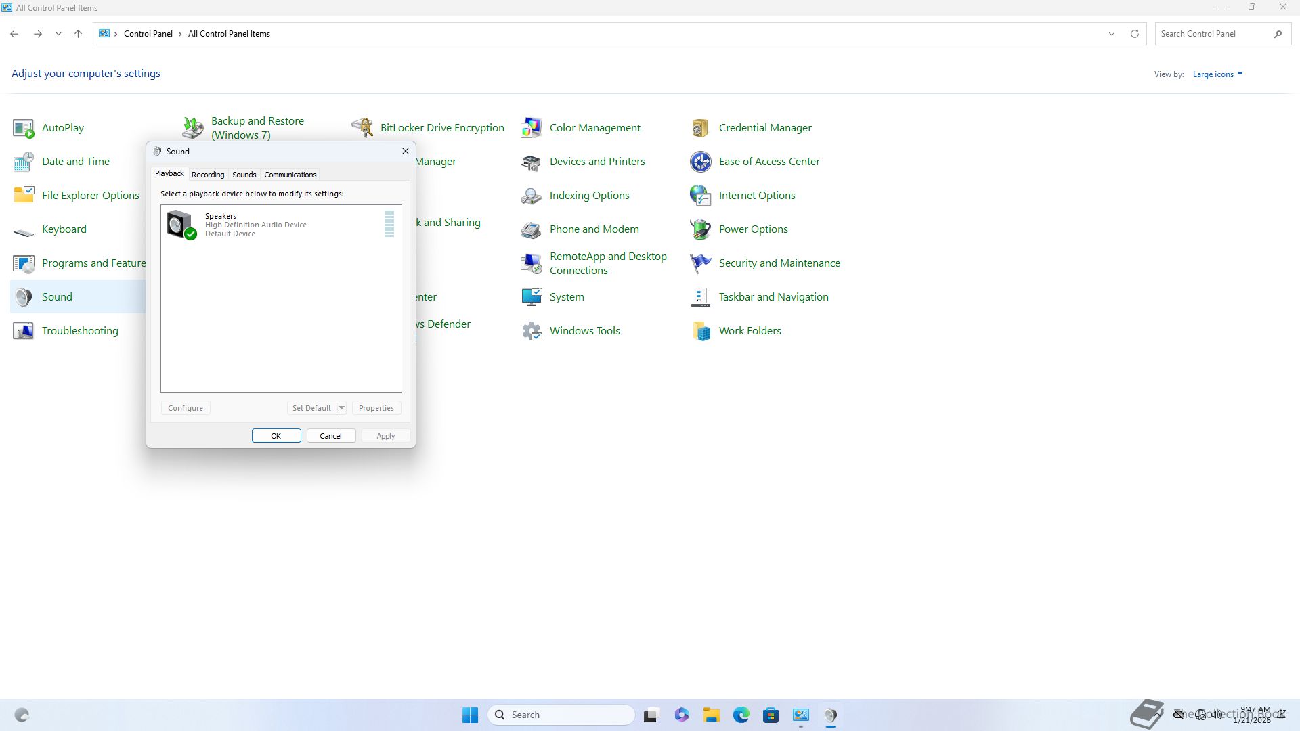
Task: Switch to the Communications tab
Action: tap(290, 175)
